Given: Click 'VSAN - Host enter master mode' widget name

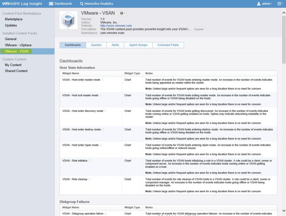Looking at the screenshot, I should [x=81, y=80].
